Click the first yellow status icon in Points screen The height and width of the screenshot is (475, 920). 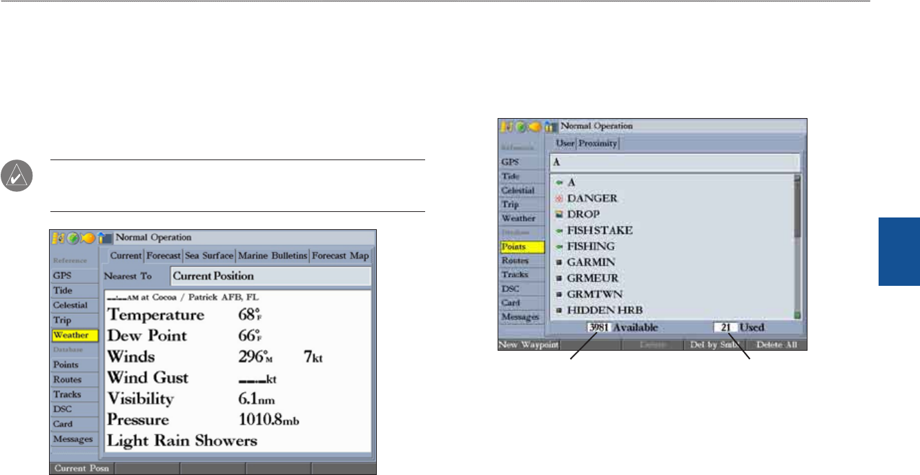tap(506, 126)
